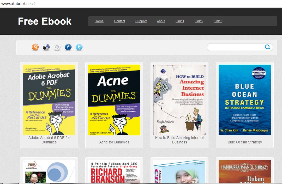Click the 'Adobe Acrobat 6 PDF for Dummies' title
282x184 pixels.
[49, 140]
